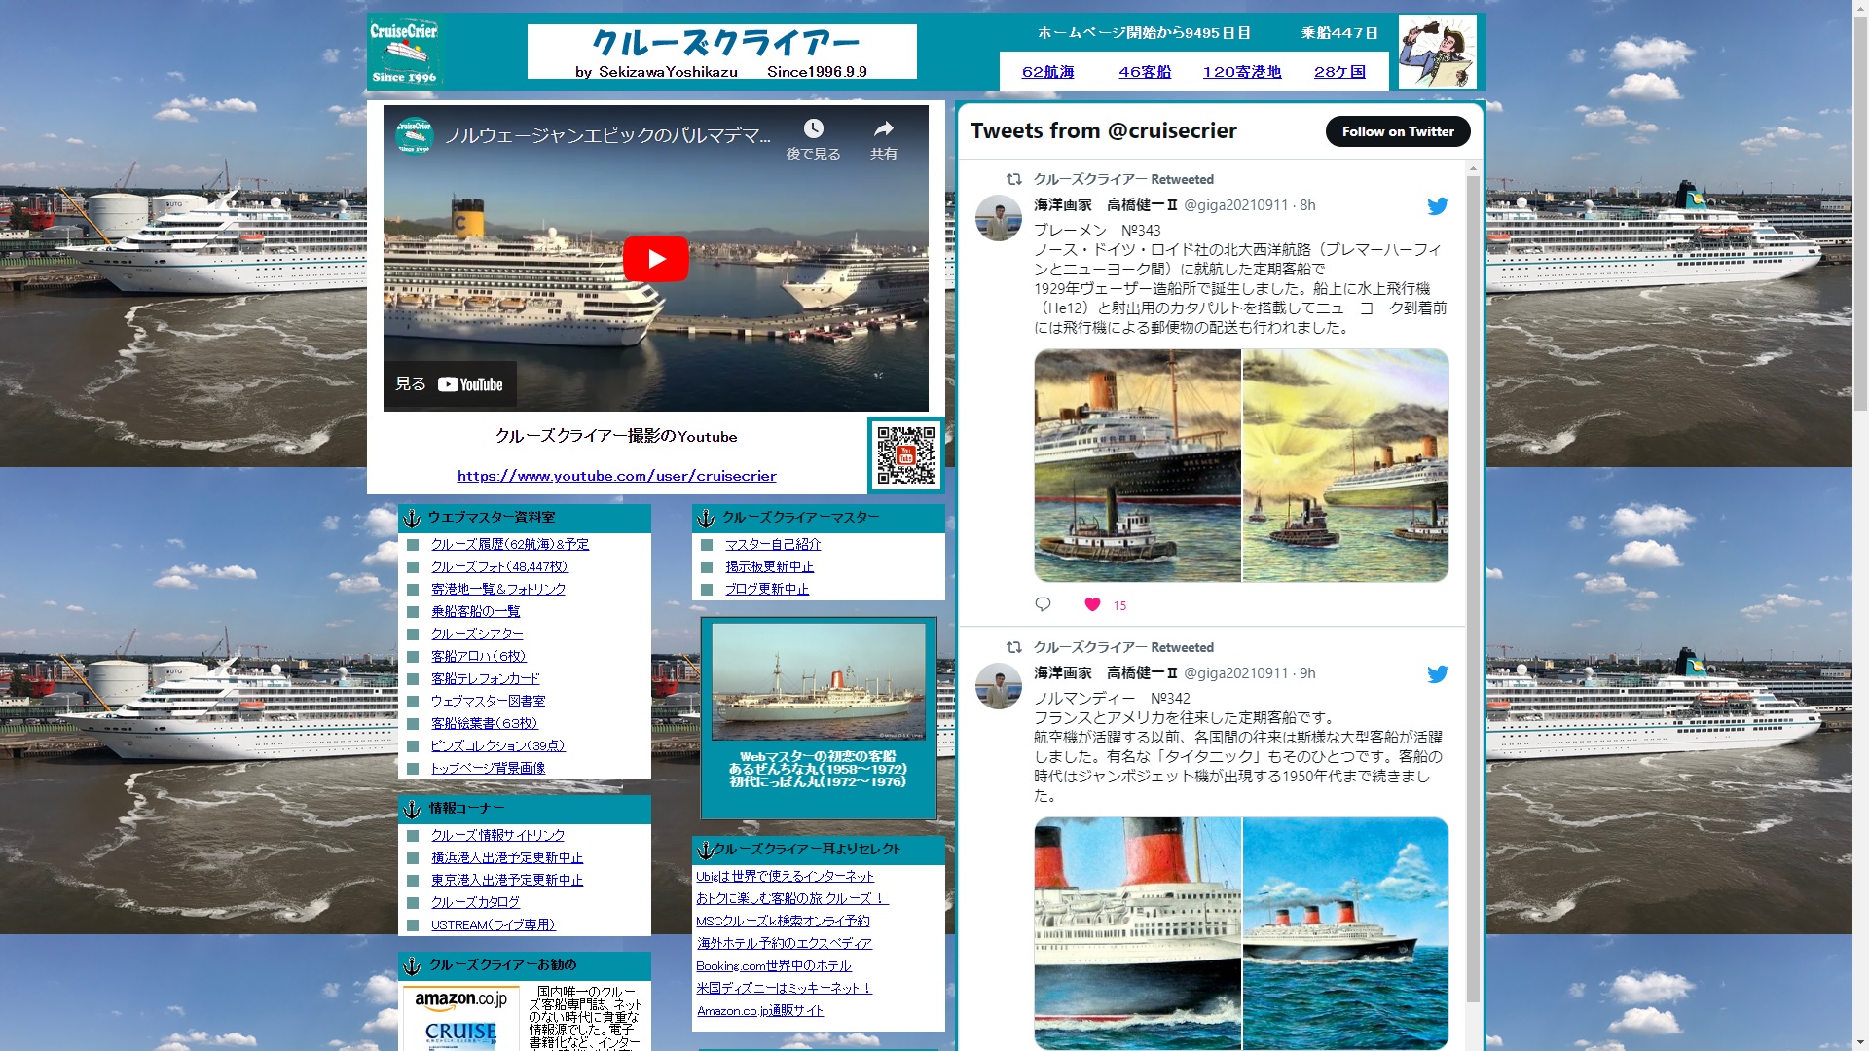Open left Bremen ship painting in tweet
1869x1051 pixels.
1137,466
